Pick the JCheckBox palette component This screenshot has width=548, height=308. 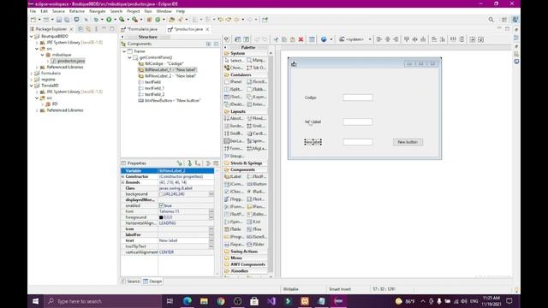234,192
